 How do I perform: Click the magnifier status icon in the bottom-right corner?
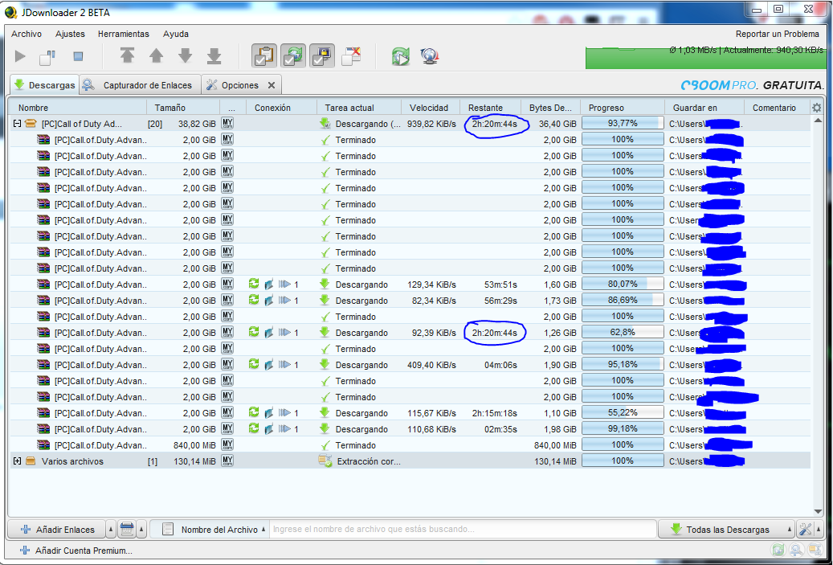point(796,550)
